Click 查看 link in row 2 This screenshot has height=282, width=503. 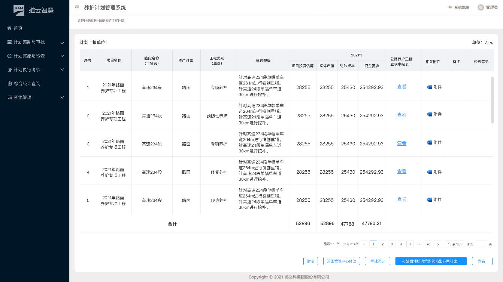[x=402, y=115]
